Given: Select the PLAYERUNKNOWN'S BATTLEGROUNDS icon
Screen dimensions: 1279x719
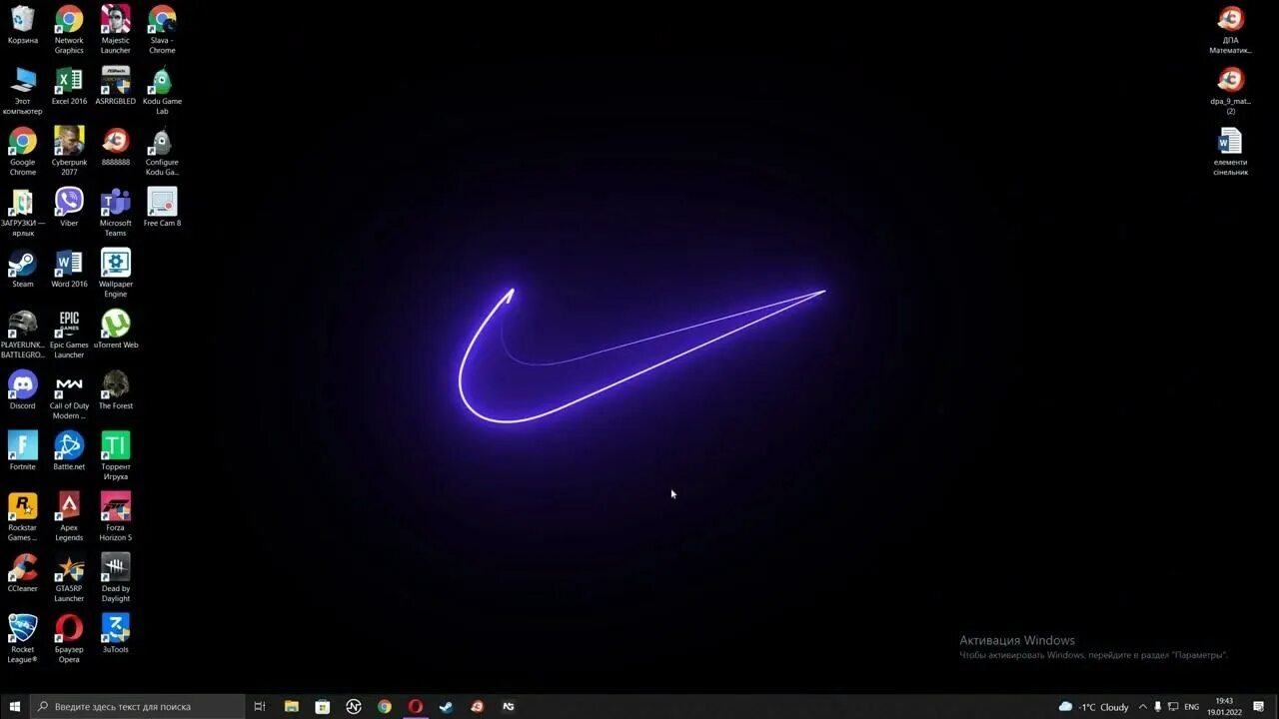Looking at the screenshot, I should pyautogui.click(x=22, y=335).
